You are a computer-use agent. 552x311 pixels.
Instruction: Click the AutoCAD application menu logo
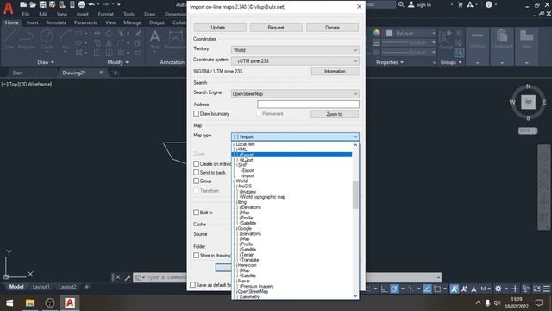point(8,8)
